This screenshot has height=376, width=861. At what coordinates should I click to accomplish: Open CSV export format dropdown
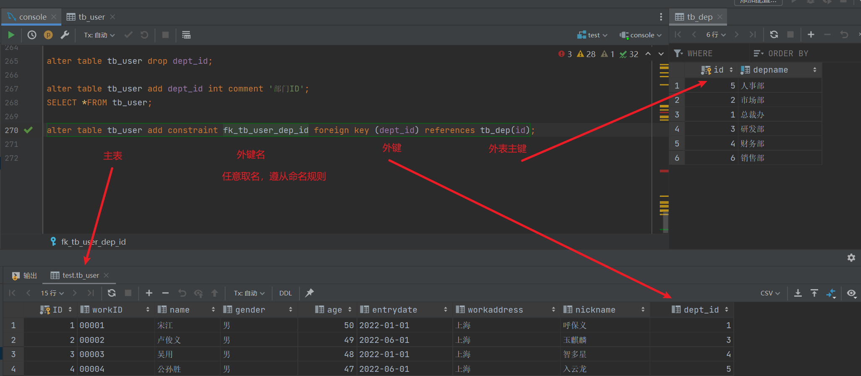tap(770, 293)
